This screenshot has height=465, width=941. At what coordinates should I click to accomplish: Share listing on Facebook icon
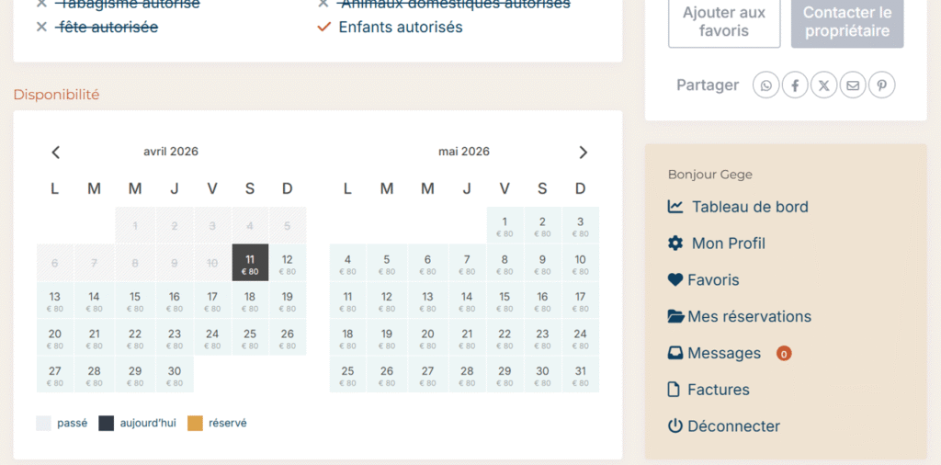pos(795,85)
